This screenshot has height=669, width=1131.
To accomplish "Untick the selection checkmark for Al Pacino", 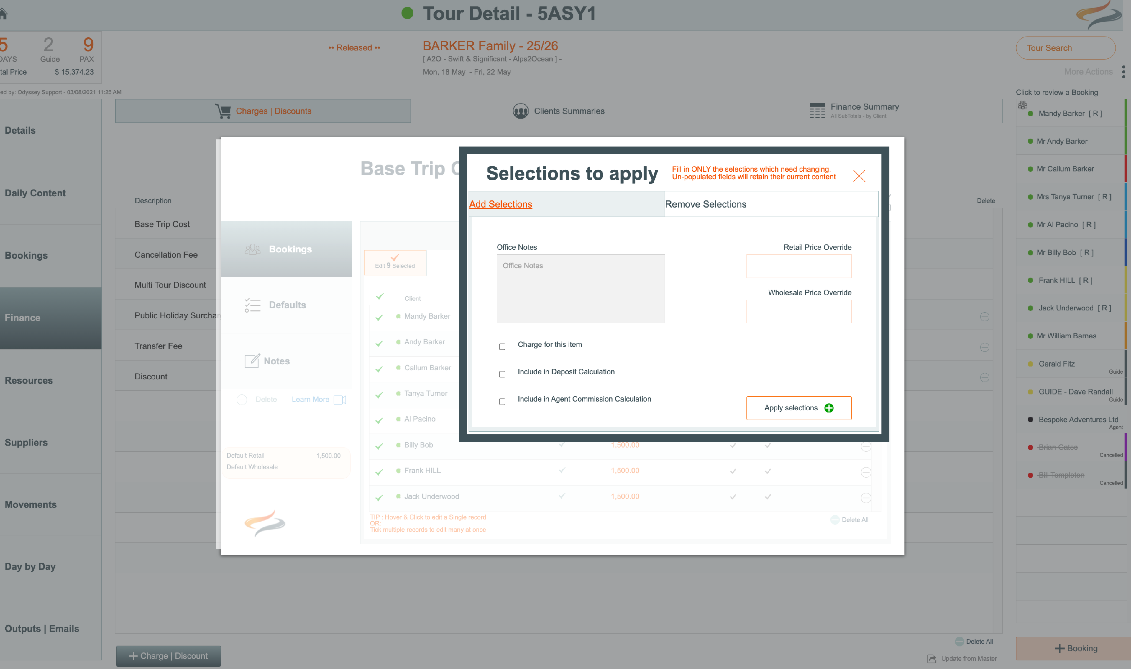I will (x=379, y=421).
